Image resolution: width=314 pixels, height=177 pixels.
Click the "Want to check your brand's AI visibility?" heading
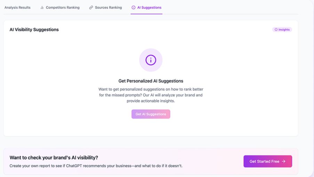[x=54, y=158]
